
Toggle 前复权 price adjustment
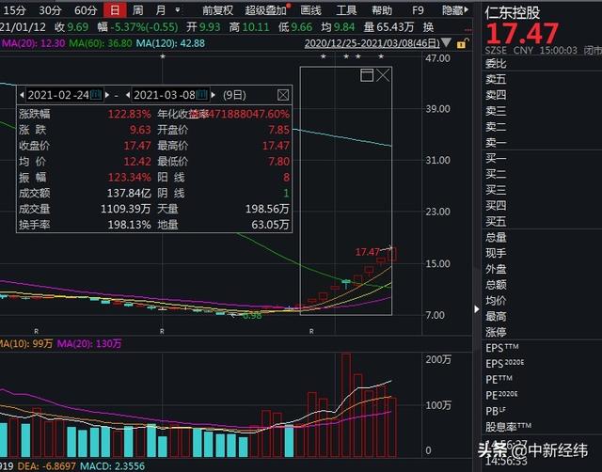(x=217, y=10)
